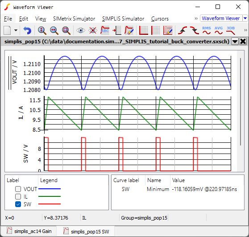Click the hide curves crossed-eye icon
This screenshot has width=249, height=237.
[93, 30]
